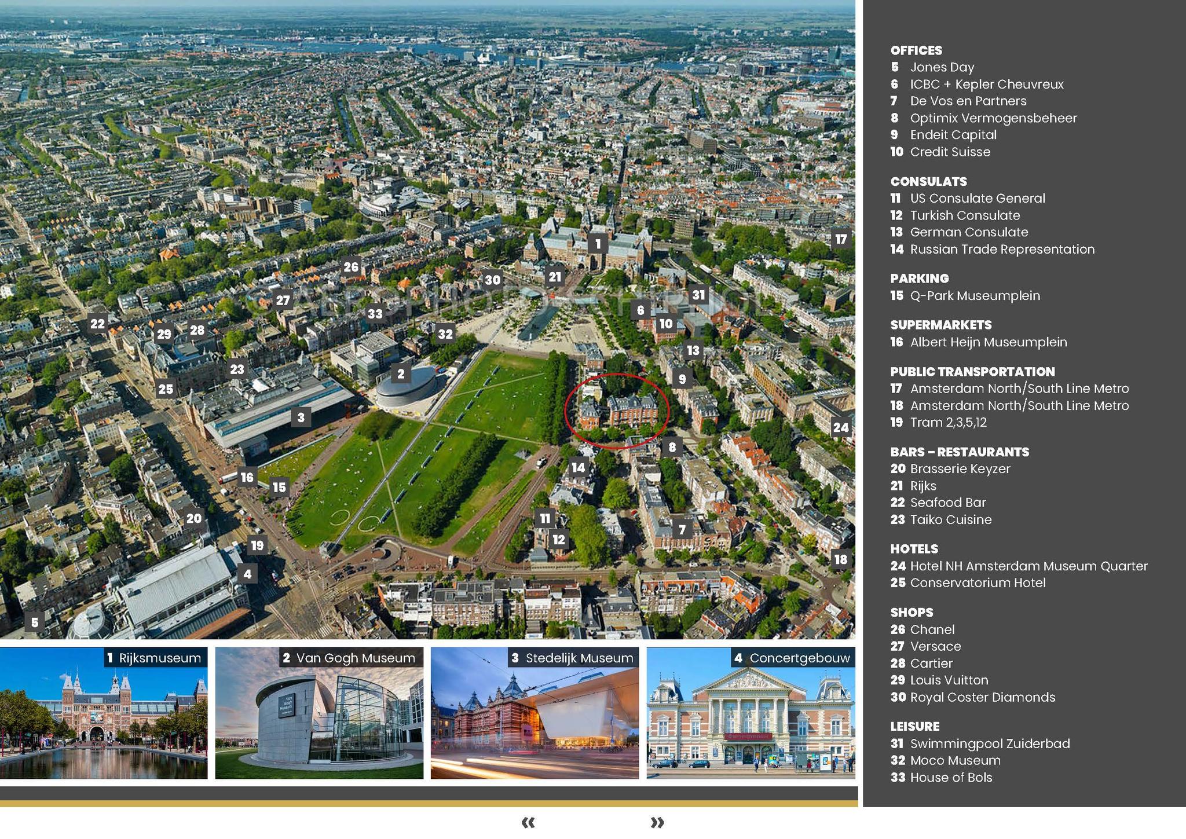Go to previous page with « arrow
Image resolution: width=1186 pixels, height=839 pixels.
tap(528, 822)
